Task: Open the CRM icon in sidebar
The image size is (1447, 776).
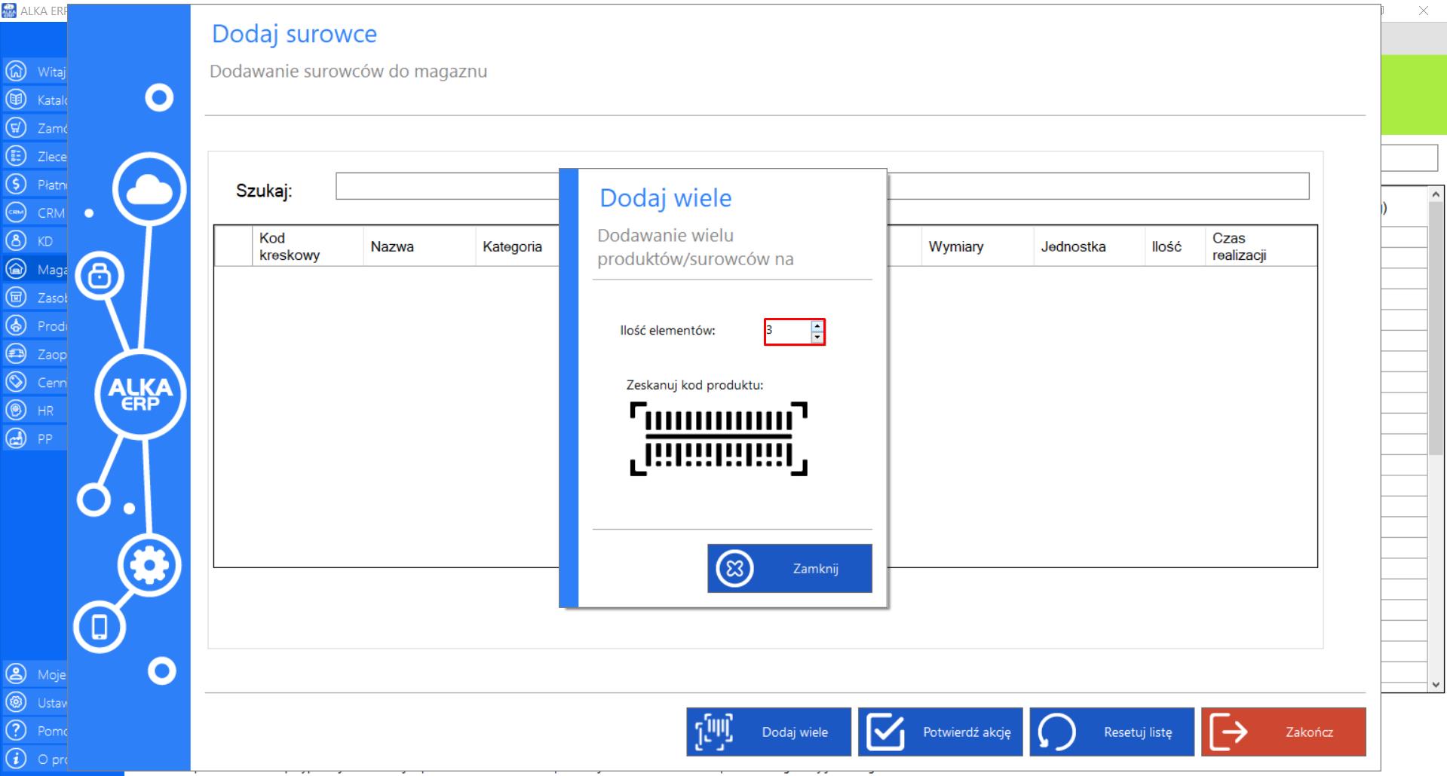Action: (x=16, y=212)
